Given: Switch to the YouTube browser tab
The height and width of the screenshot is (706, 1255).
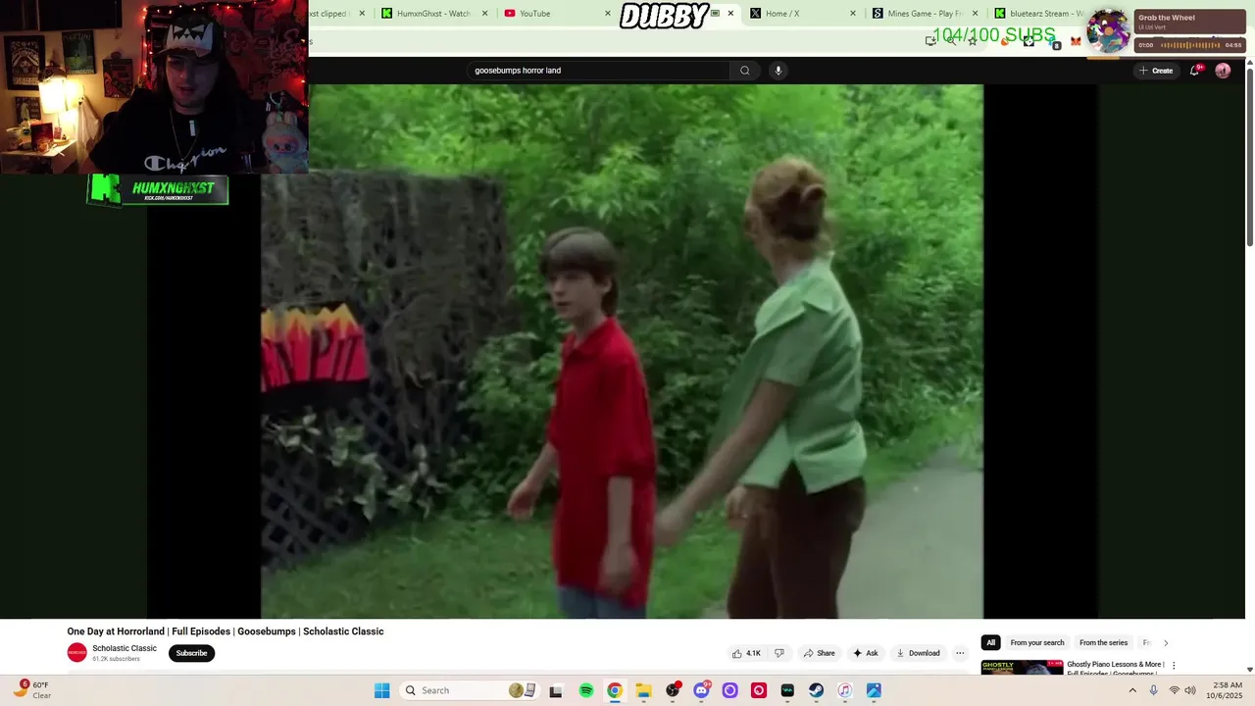Looking at the screenshot, I should click(554, 14).
